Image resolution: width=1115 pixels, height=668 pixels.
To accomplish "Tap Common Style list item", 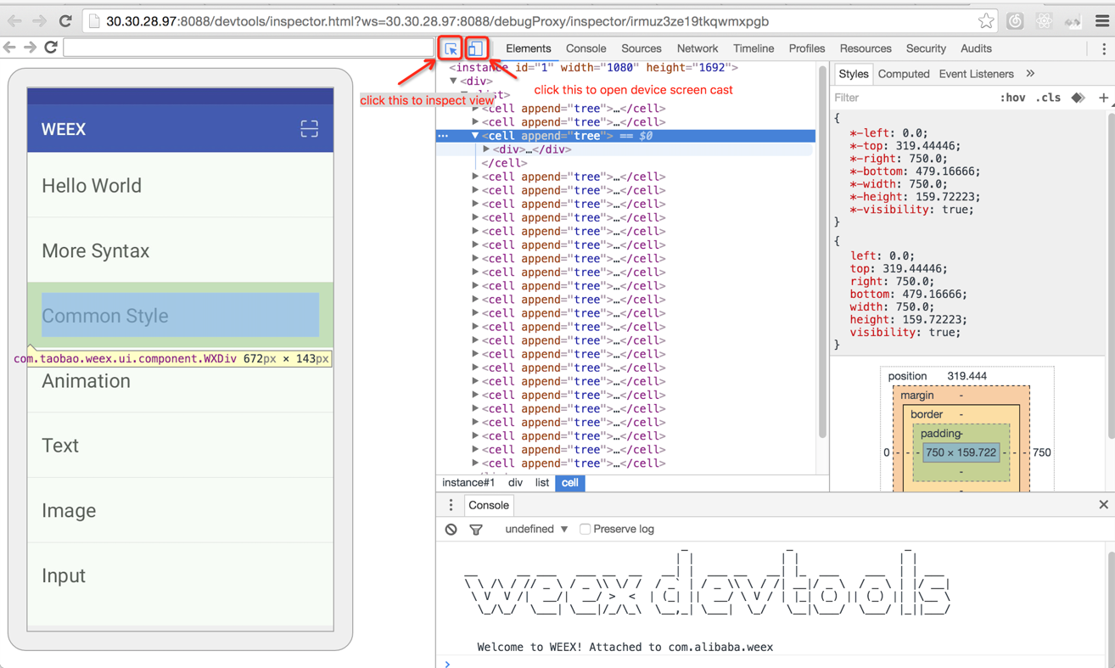I will click(x=180, y=315).
